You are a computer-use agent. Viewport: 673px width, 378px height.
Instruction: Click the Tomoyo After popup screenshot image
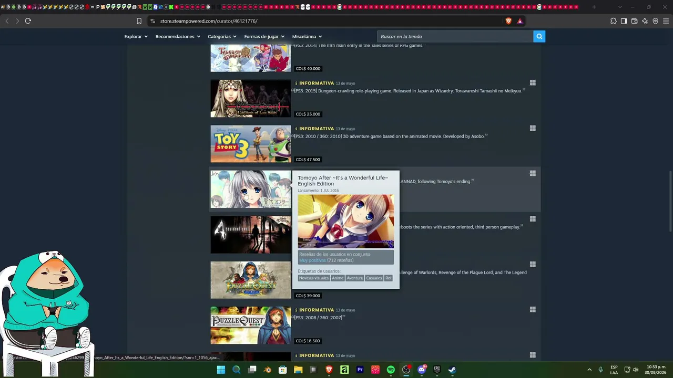[x=346, y=221]
